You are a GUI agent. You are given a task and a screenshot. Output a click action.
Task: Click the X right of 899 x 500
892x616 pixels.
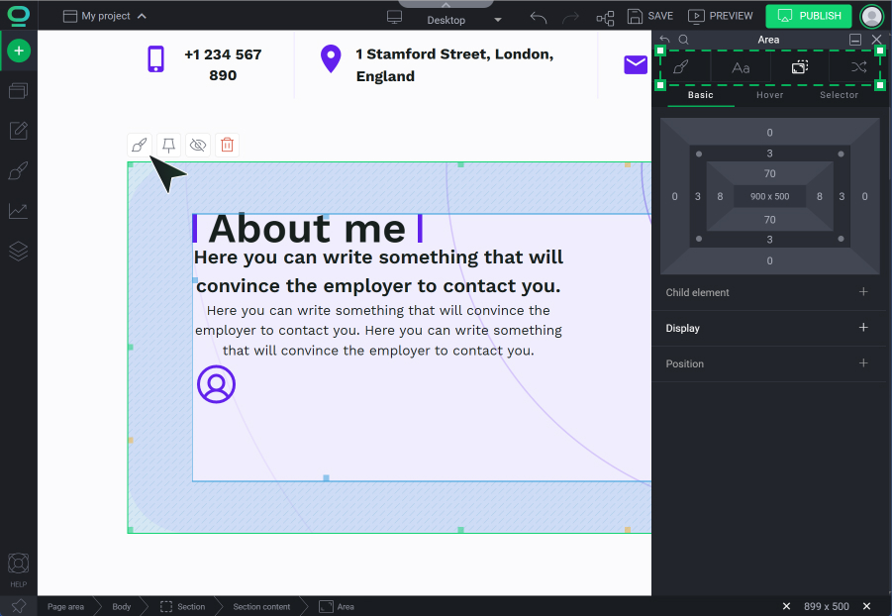click(x=866, y=606)
